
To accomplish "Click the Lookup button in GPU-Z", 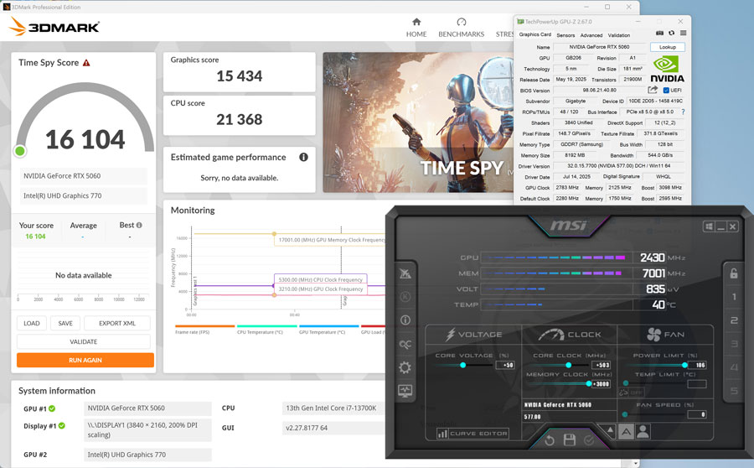I will pos(667,48).
